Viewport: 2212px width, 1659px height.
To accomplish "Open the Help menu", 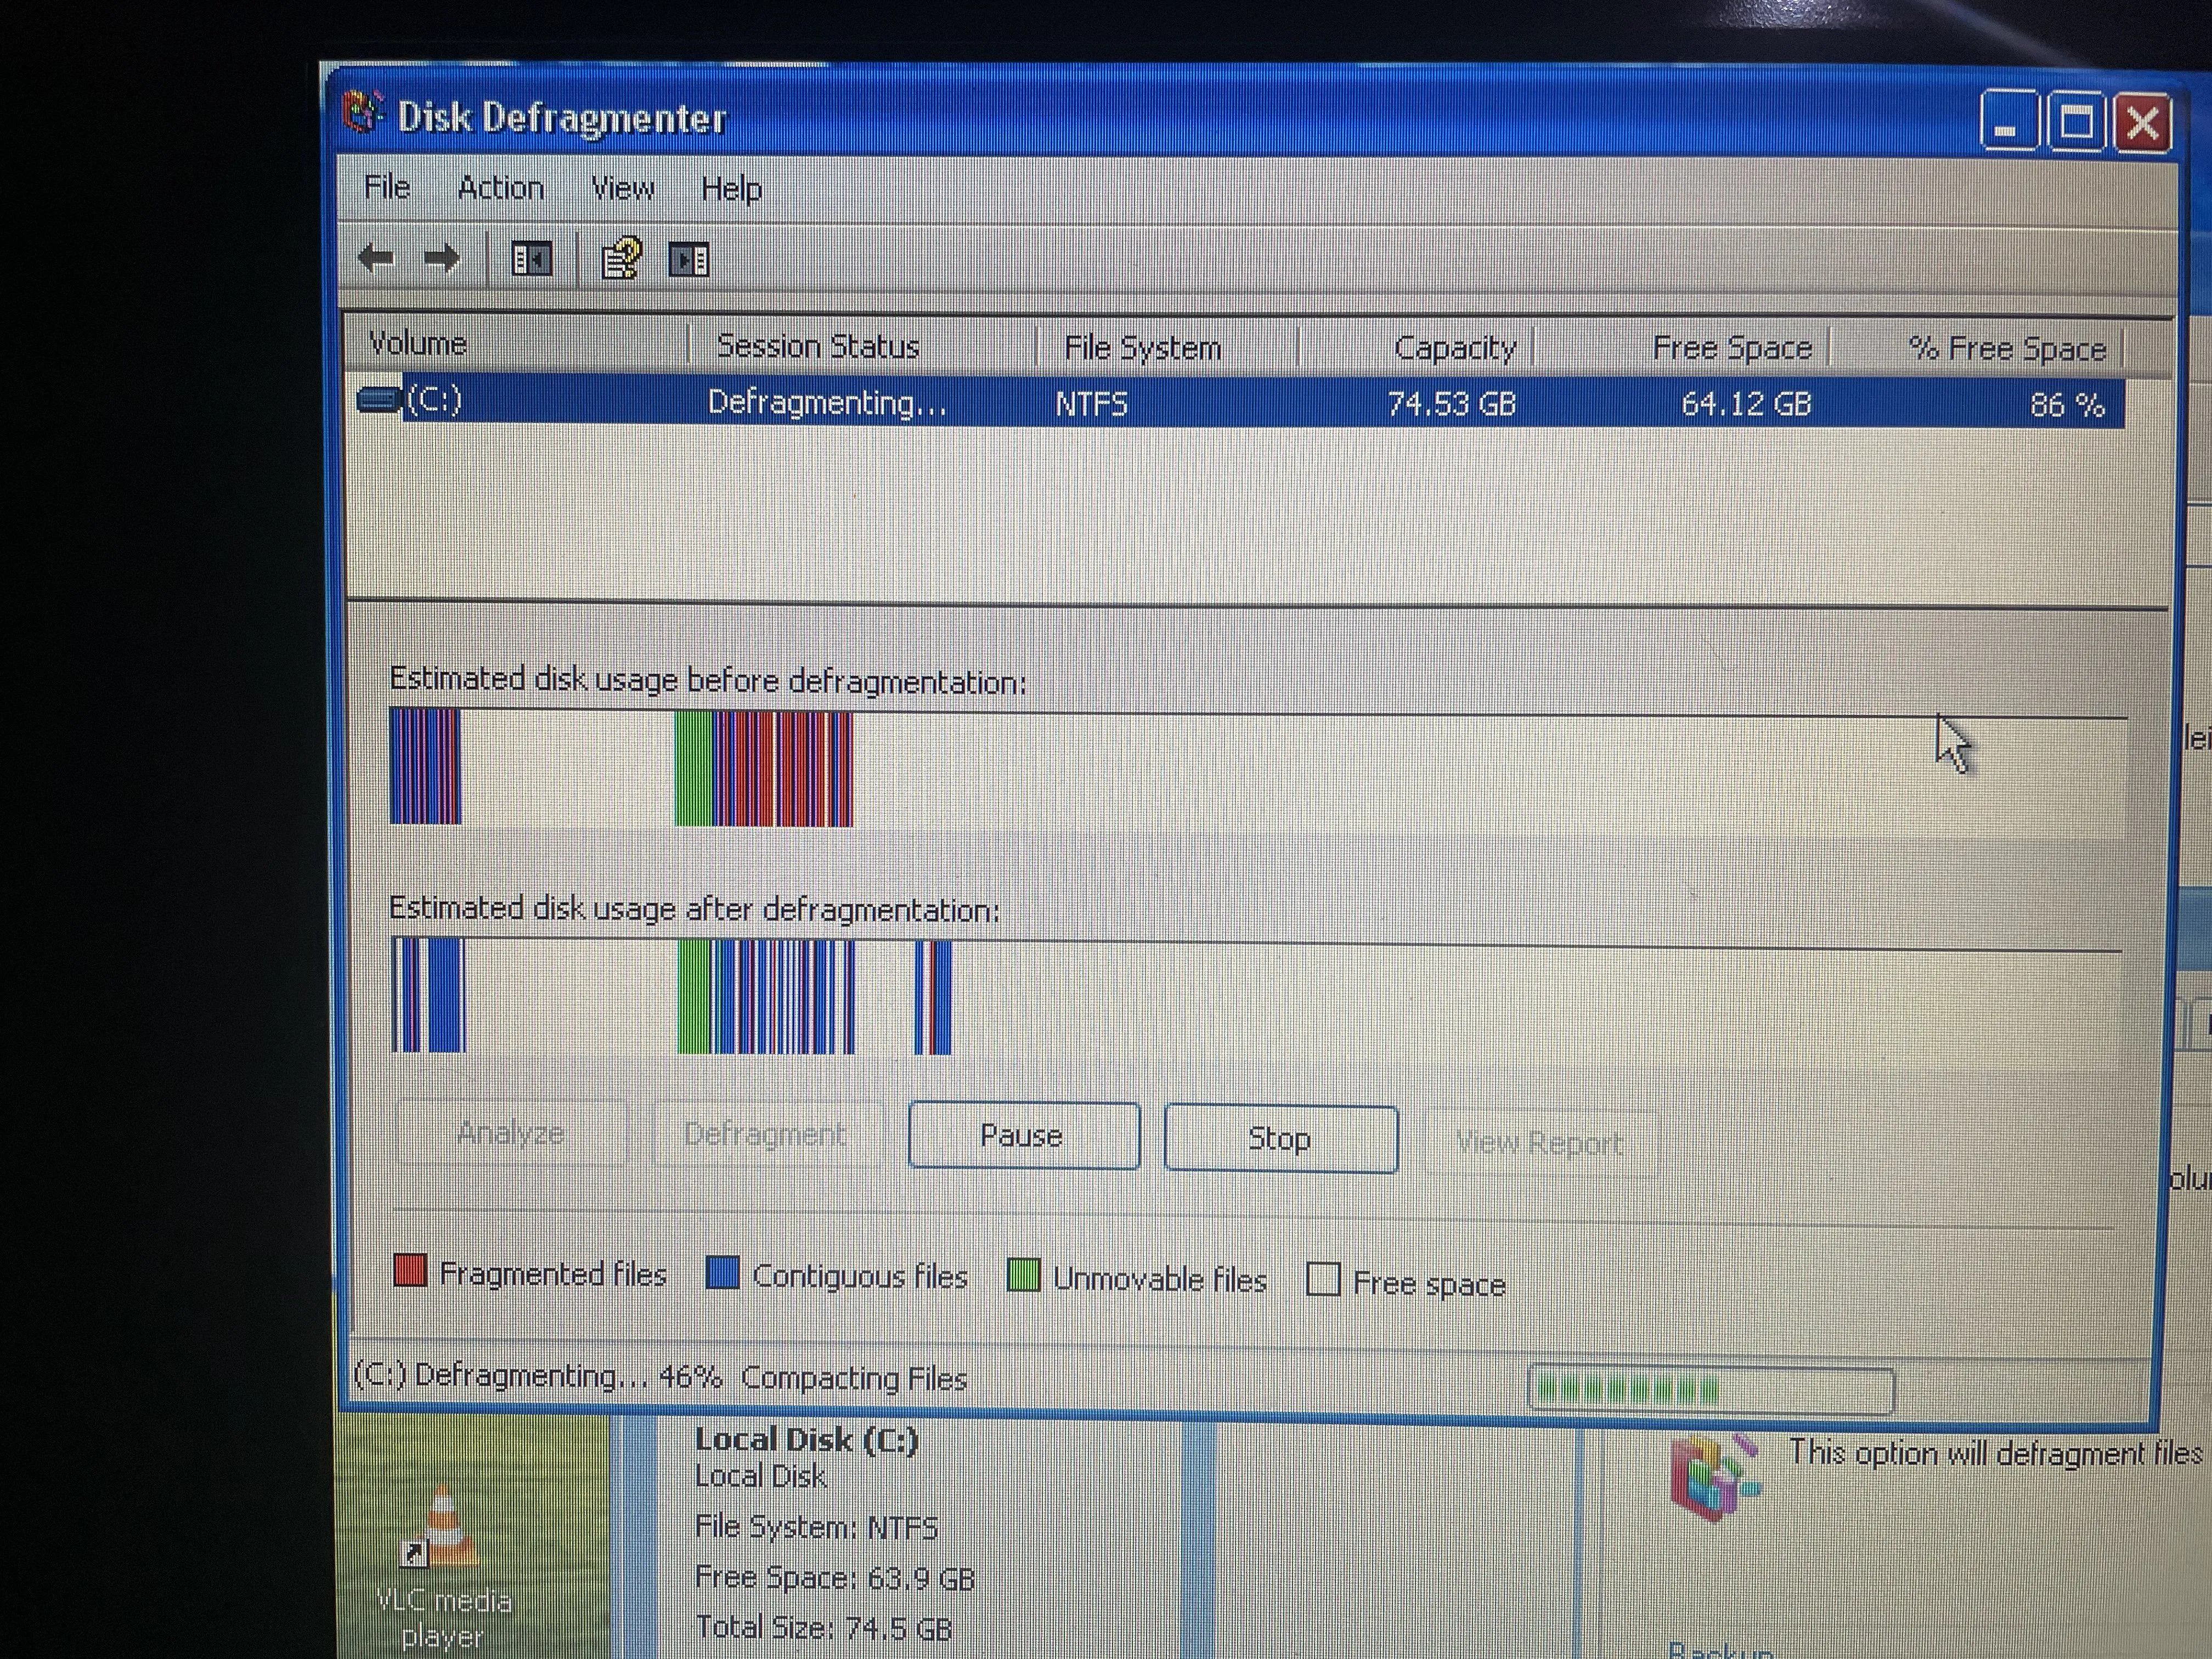I will (x=731, y=189).
